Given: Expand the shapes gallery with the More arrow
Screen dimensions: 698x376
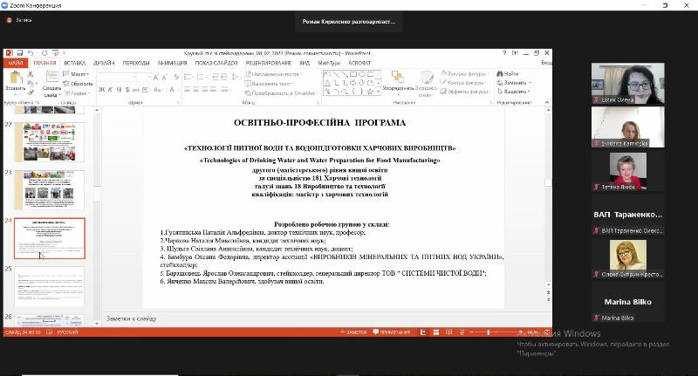Looking at the screenshot, I should point(379,92).
